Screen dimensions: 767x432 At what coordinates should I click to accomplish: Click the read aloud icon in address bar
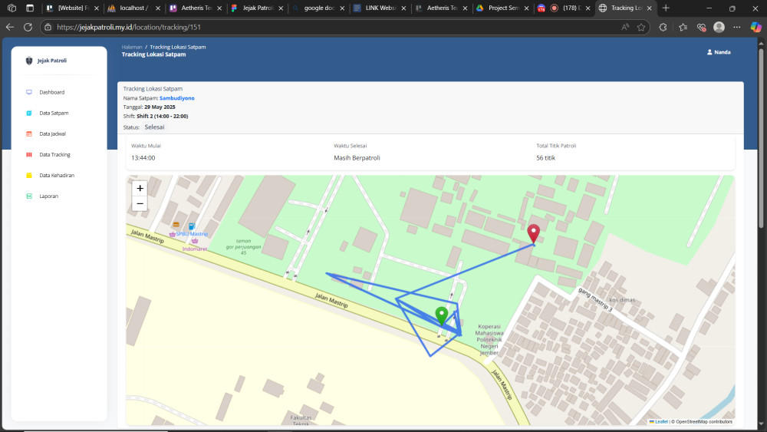pyautogui.click(x=625, y=28)
